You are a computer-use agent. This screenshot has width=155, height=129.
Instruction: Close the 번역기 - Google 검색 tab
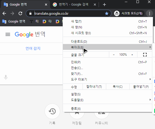(95, 5)
